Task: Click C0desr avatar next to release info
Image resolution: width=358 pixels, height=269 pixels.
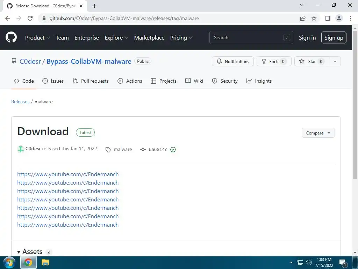Action: pyautogui.click(x=21, y=149)
